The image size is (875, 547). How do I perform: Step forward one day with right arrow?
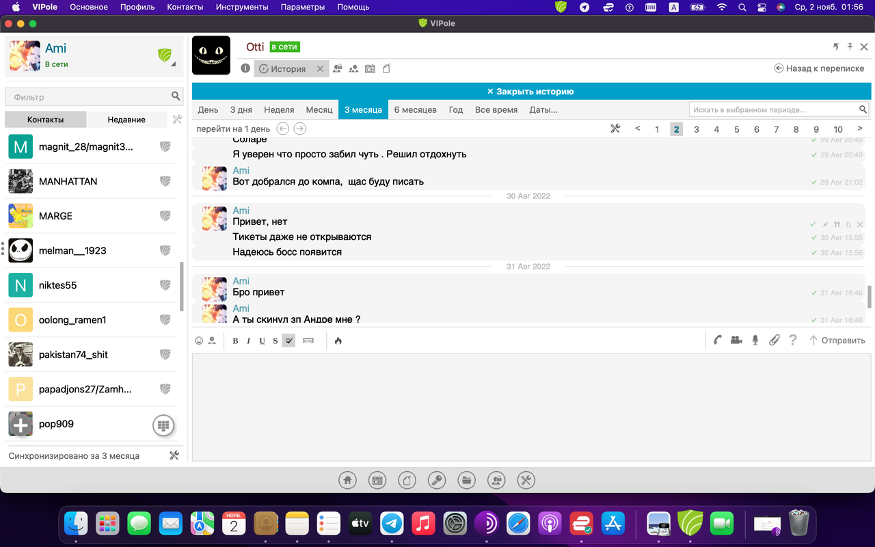pos(299,129)
